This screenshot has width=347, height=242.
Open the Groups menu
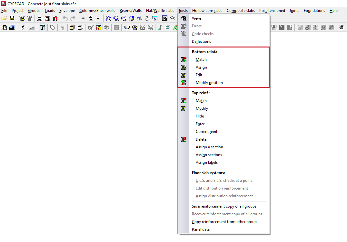(x=34, y=11)
